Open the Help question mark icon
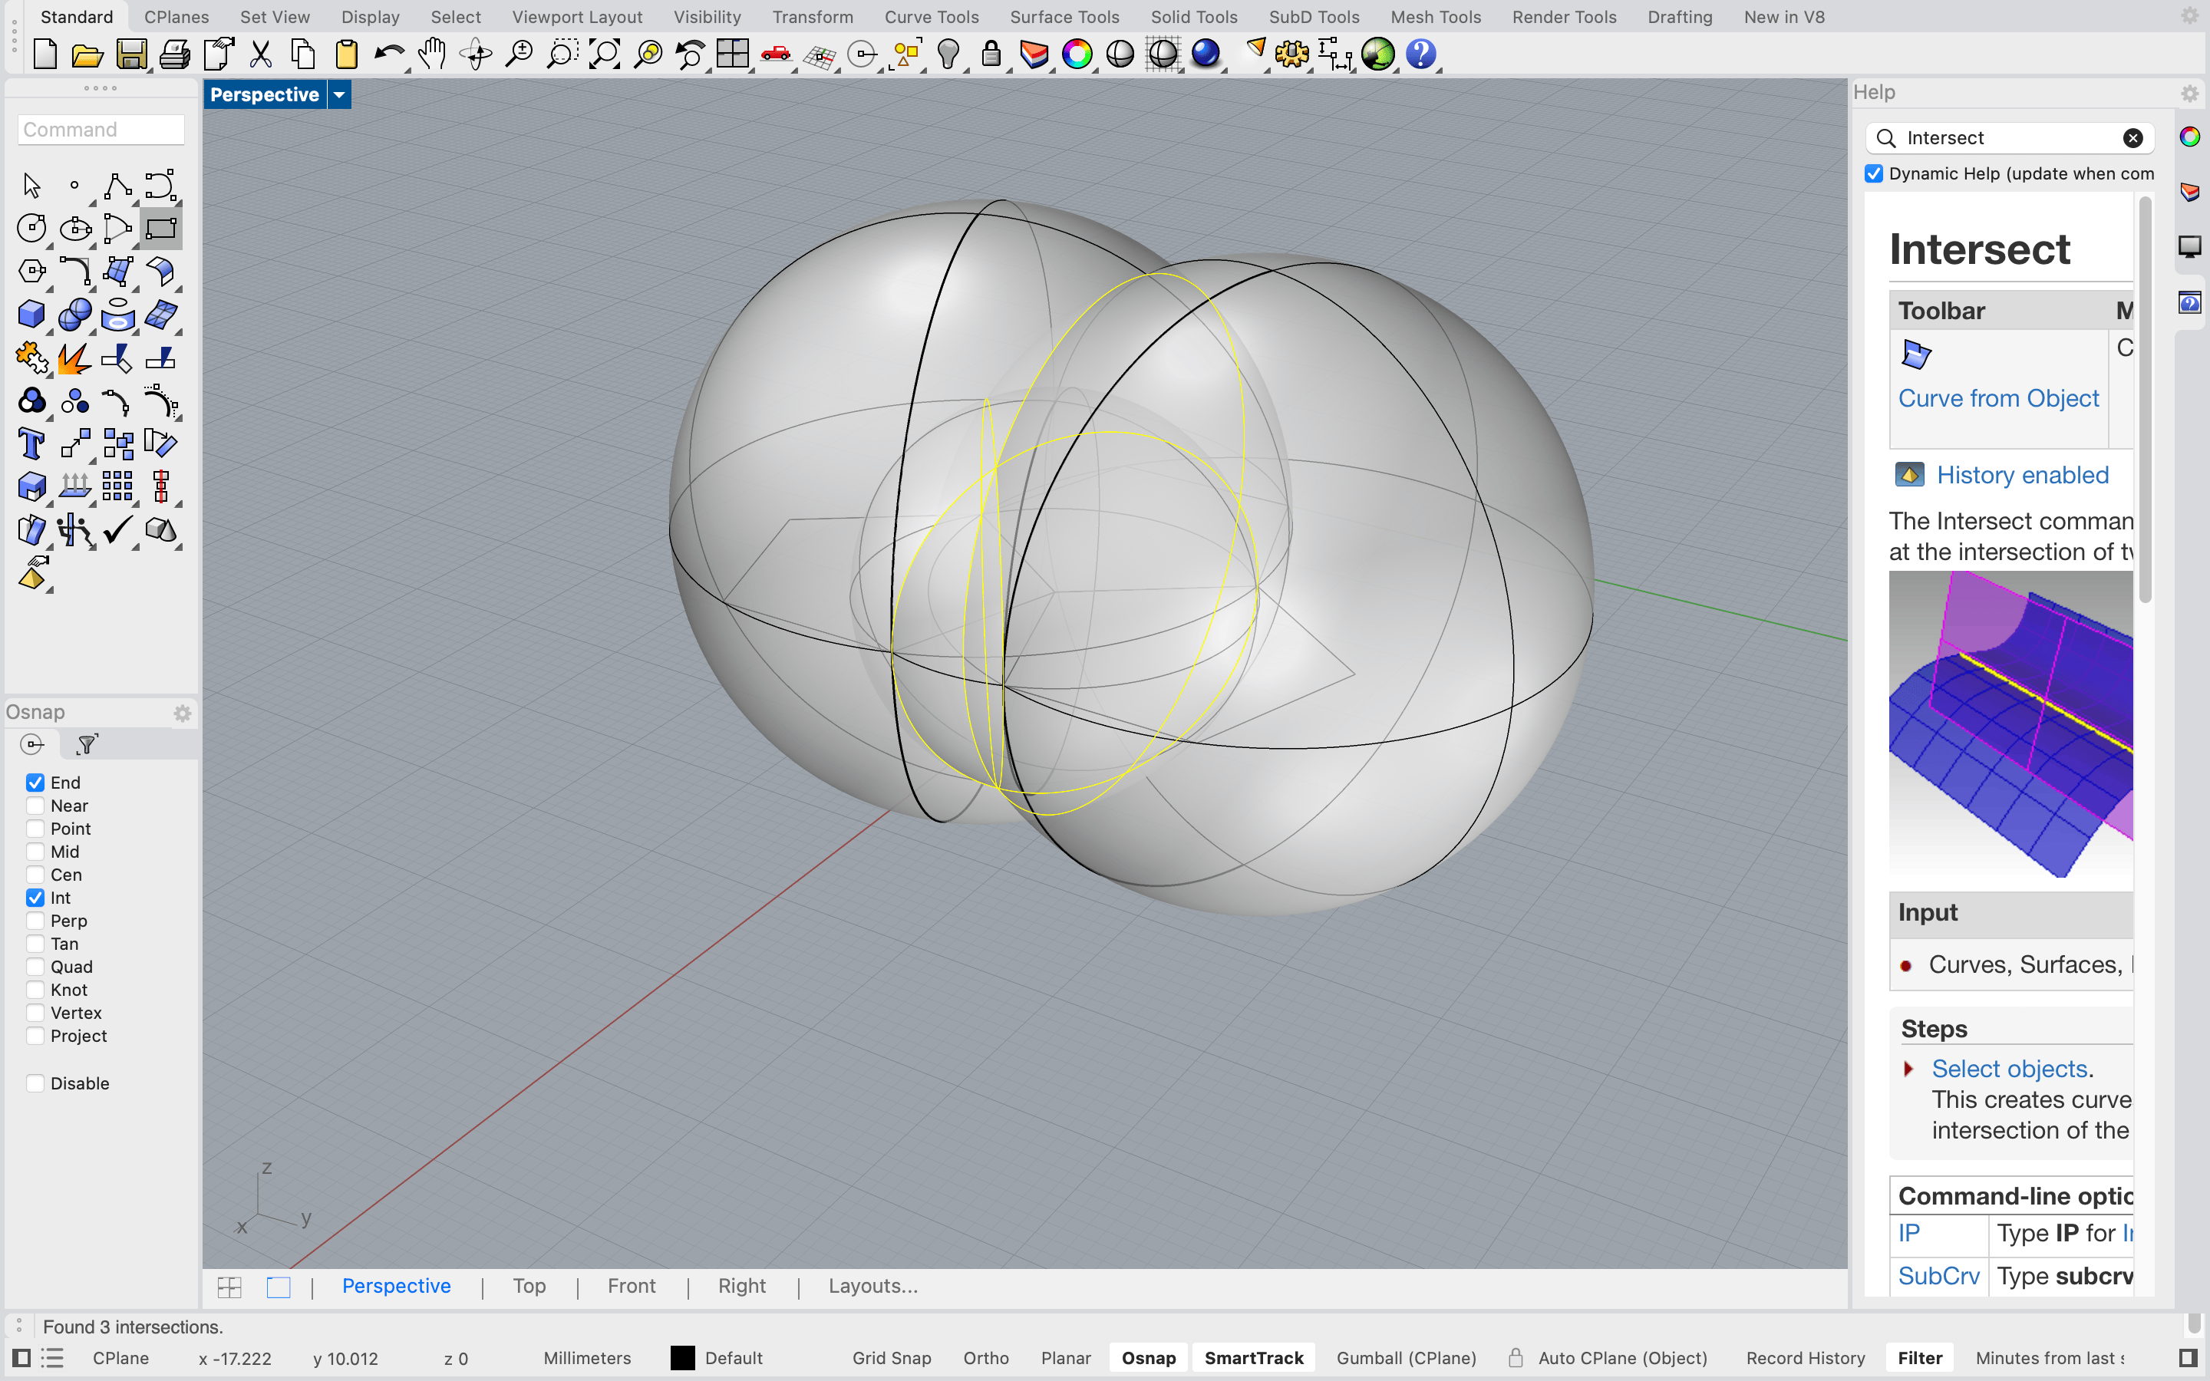This screenshot has width=2210, height=1381. (x=1421, y=54)
